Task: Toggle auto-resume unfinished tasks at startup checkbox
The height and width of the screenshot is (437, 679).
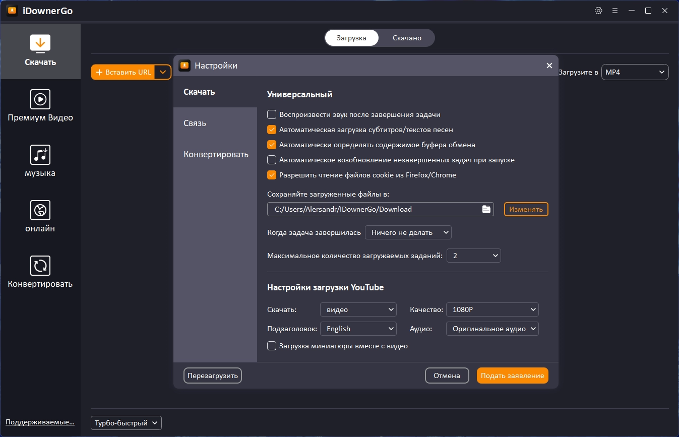Action: click(x=272, y=160)
